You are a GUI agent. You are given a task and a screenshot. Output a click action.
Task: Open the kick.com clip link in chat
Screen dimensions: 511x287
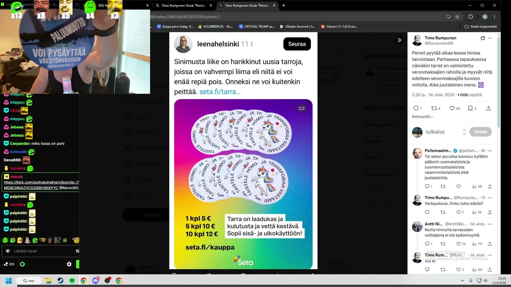coord(41,185)
